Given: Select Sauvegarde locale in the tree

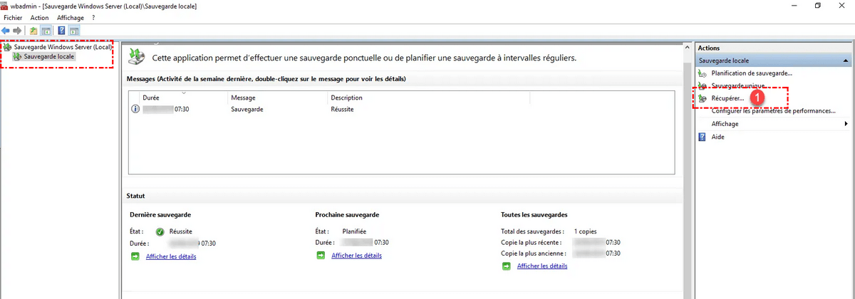Looking at the screenshot, I should click(x=48, y=56).
